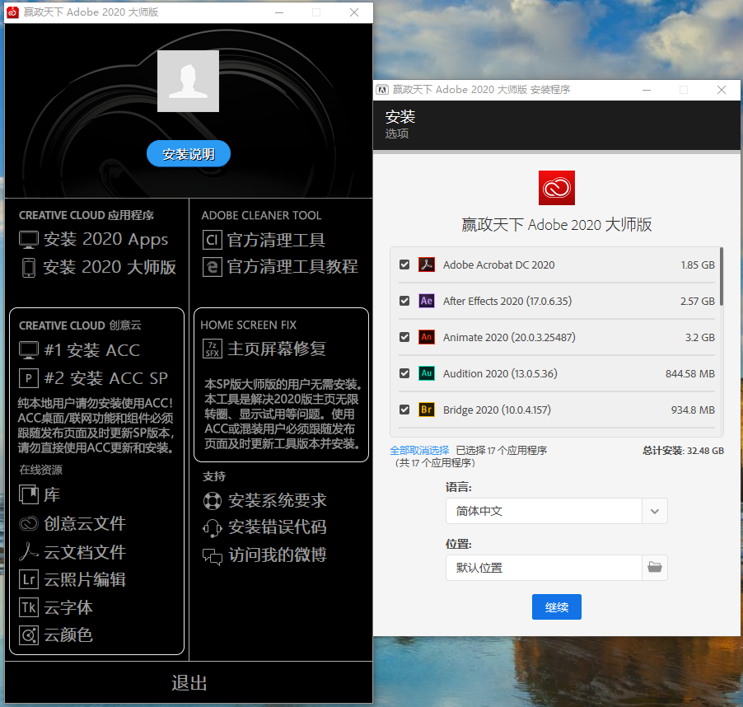
Task: Close the installer 安装程序 window
Action: pyautogui.click(x=722, y=90)
